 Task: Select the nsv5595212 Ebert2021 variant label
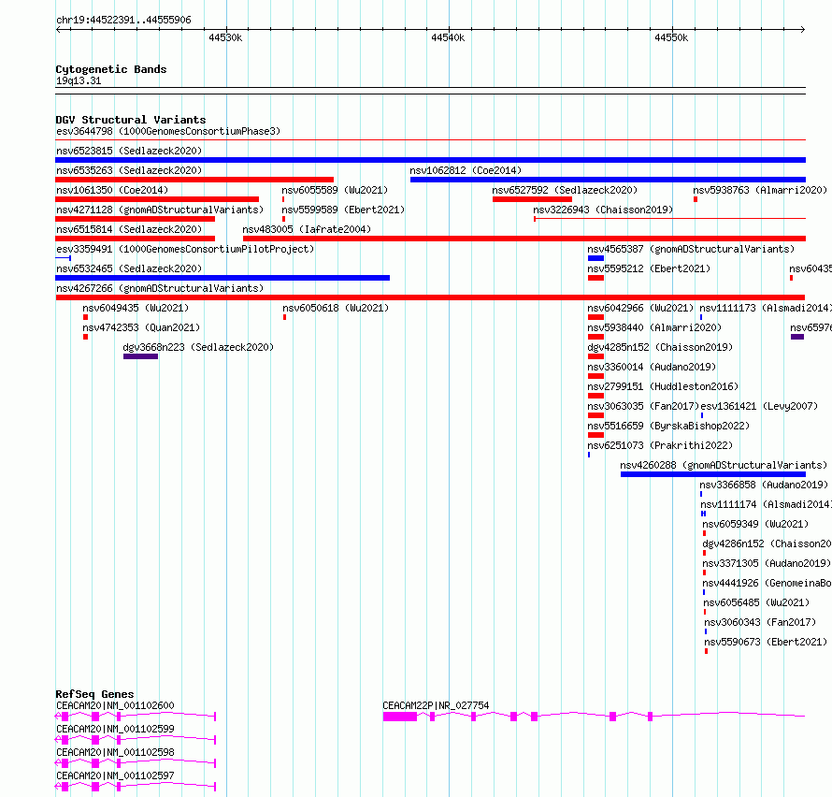pos(649,268)
